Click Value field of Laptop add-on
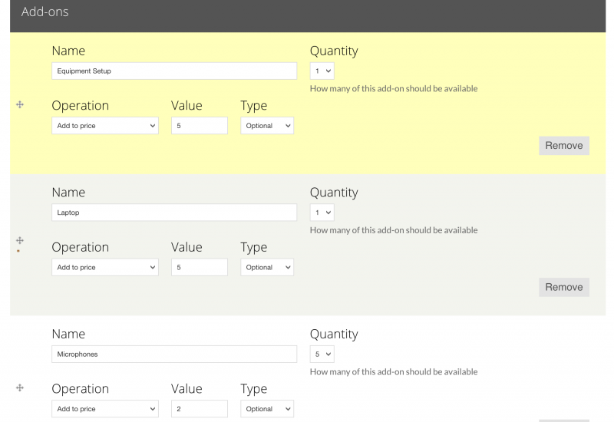 tap(200, 267)
